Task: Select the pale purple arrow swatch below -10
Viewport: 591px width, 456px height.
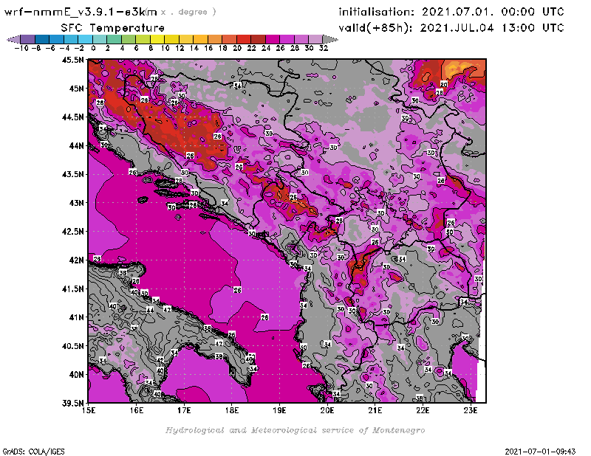Action: click(x=14, y=40)
